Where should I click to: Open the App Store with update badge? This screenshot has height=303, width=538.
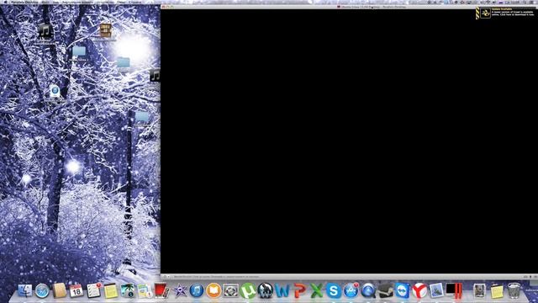351,290
